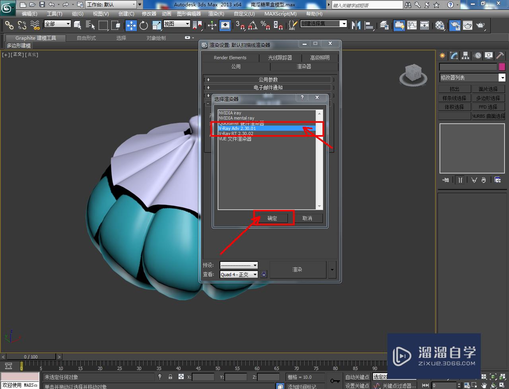Screen dimensions: 509x389
Task: Toggle Percent Snap icon
Action: (x=265, y=25)
